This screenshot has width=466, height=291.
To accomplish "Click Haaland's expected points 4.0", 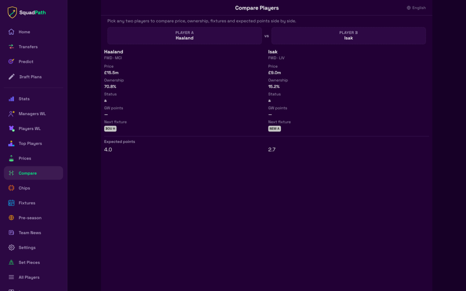I will pos(108,149).
